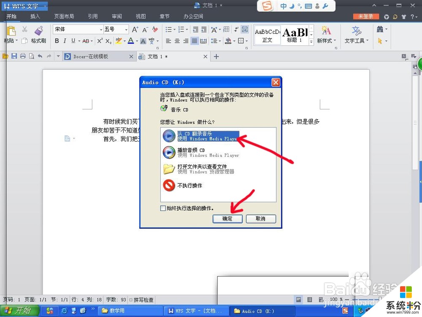The width and height of the screenshot is (422, 317).
Task: Choose the 标题 1 style in gallery
Action: point(295,35)
